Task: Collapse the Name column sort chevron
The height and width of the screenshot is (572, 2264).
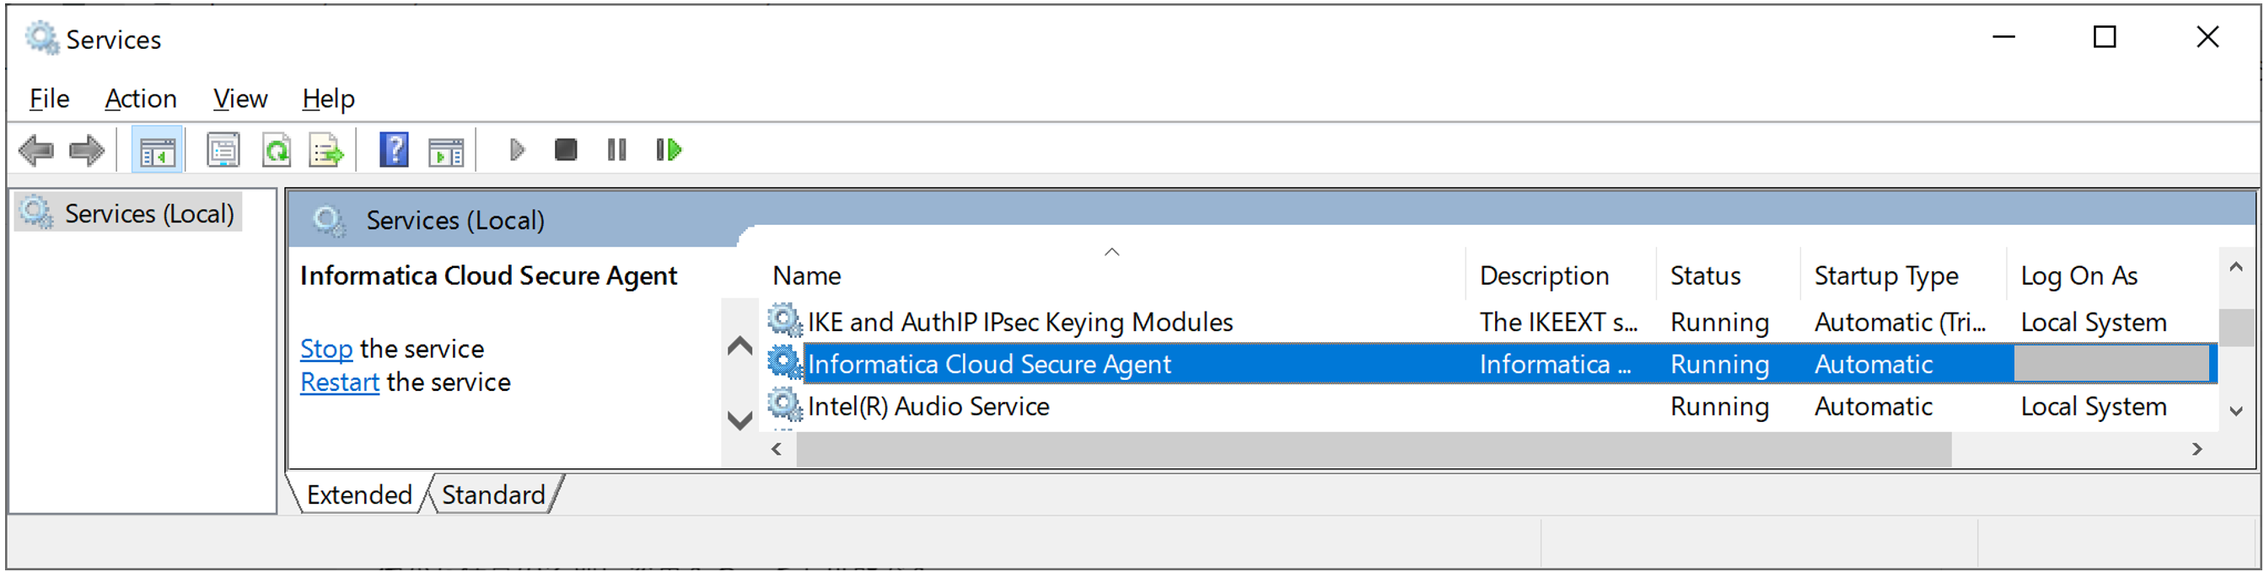Action: click(x=1112, y=251)
